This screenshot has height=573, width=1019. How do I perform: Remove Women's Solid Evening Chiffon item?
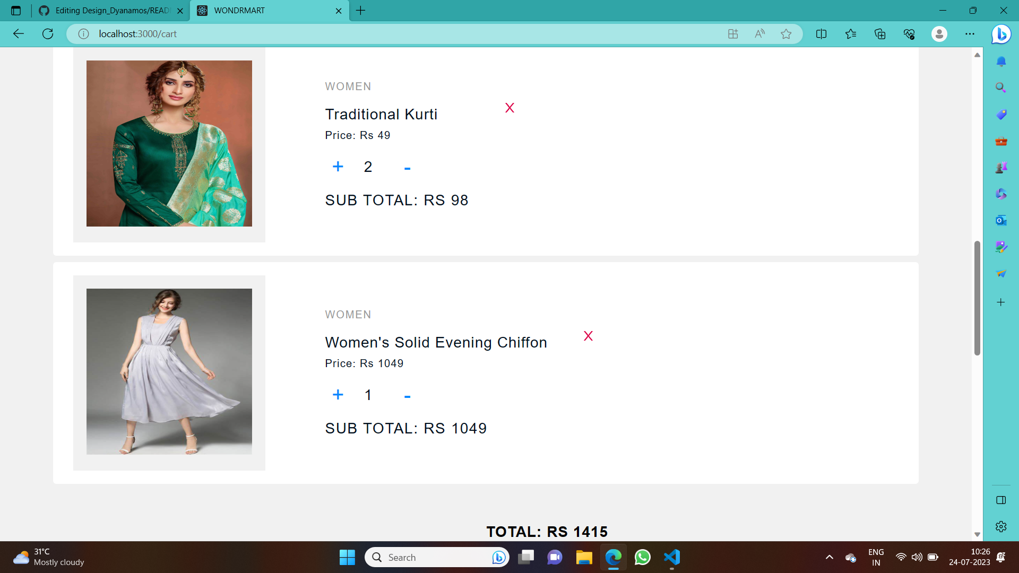point(588,336)
